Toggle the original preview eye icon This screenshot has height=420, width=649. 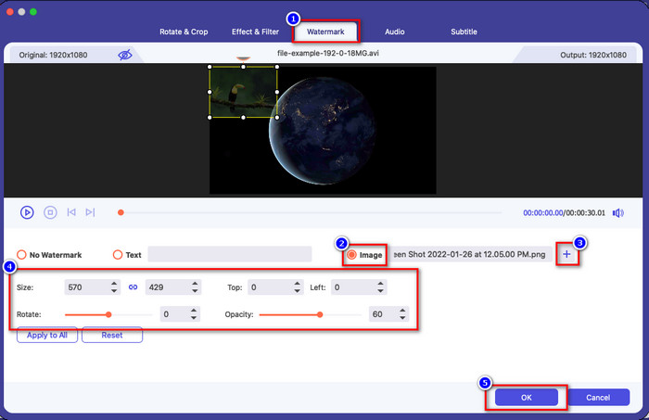125,56
